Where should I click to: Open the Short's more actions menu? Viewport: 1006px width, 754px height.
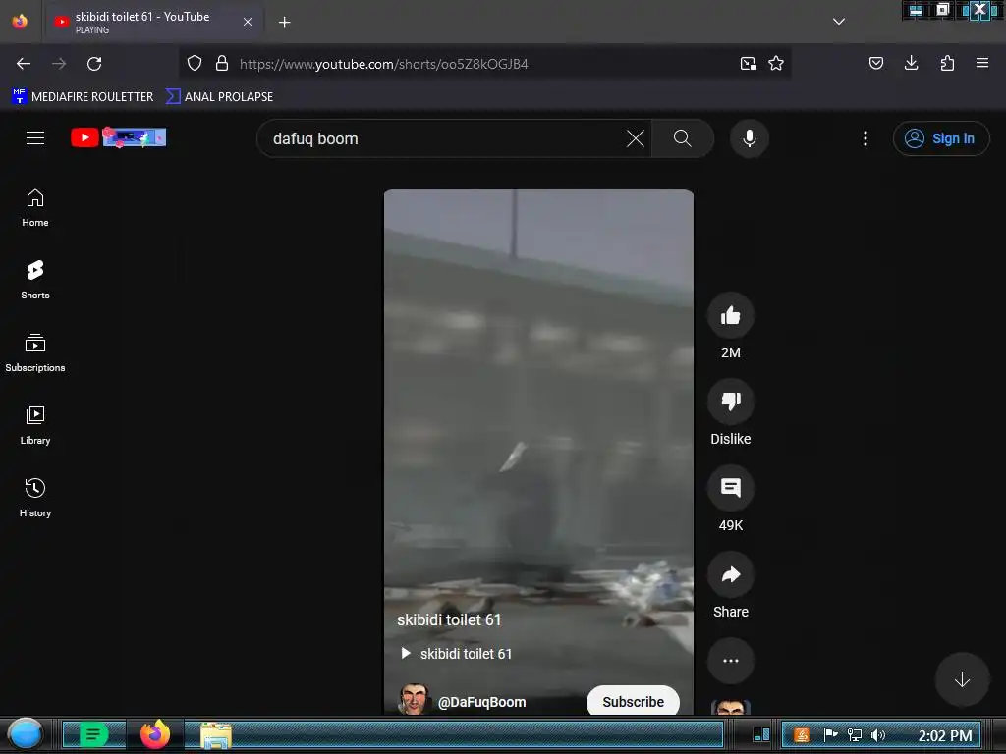coord(731,661)
